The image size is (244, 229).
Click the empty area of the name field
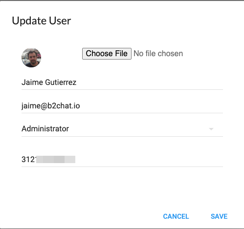(x=150, y=83)
